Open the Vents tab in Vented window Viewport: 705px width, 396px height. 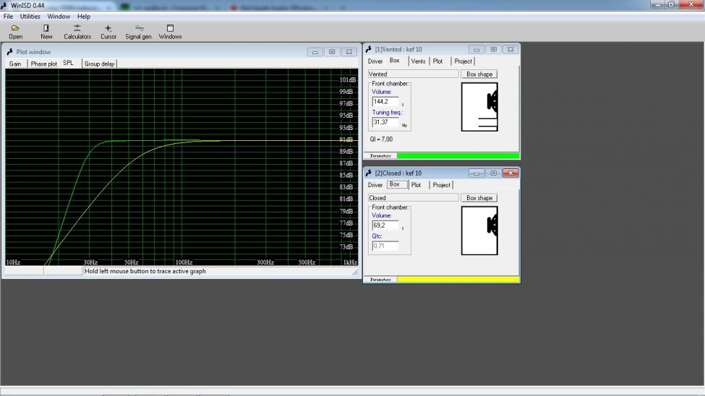pyautogui.click(x=418, y=61)
